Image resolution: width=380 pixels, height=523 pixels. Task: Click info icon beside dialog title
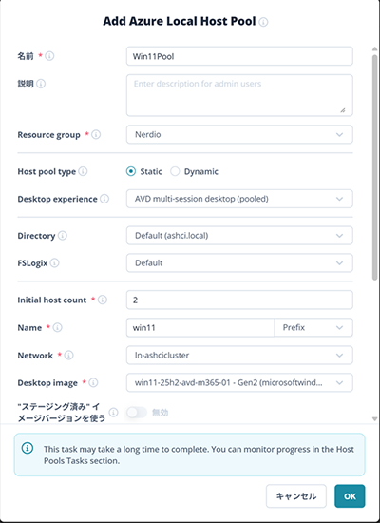pos(263,22)
